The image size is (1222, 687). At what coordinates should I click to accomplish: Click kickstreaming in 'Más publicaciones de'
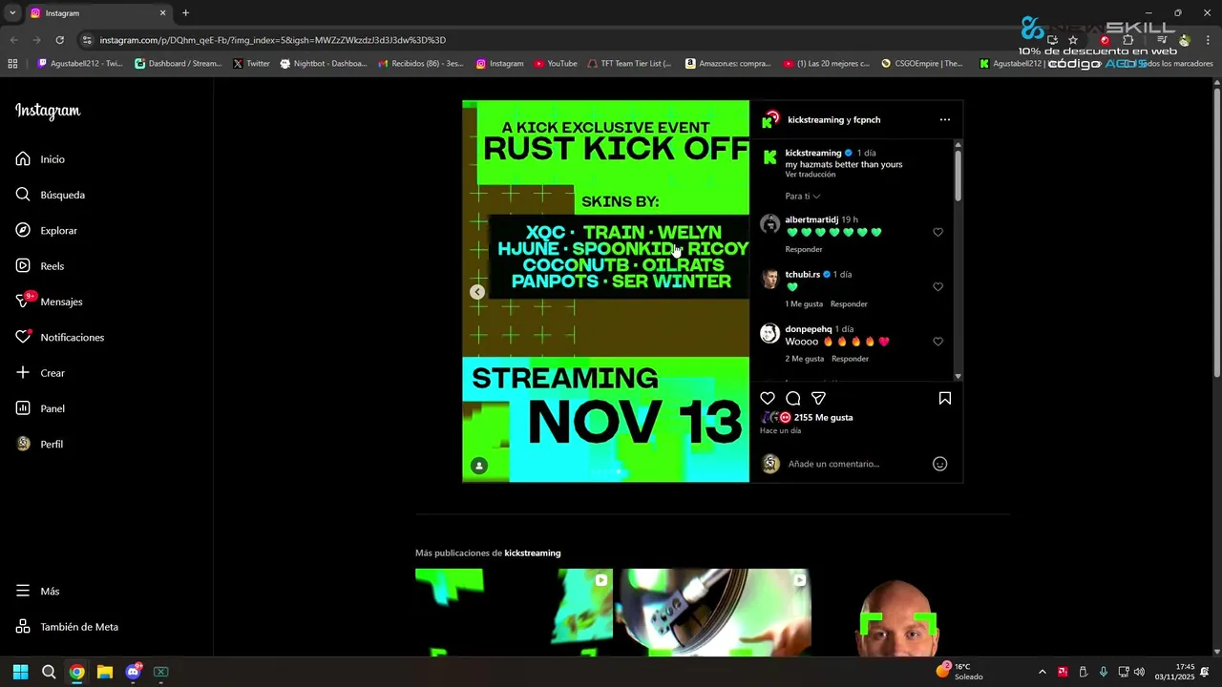(533, 553)
